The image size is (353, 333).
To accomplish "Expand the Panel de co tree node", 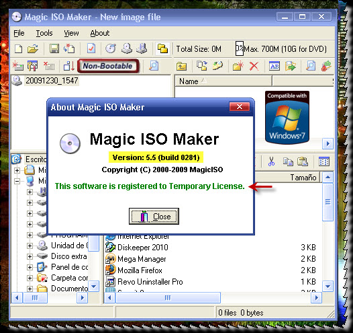I will (x=30, y=267).
